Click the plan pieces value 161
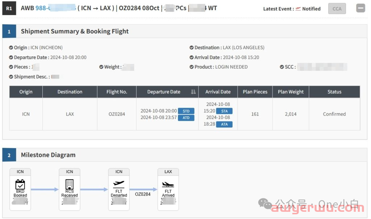Viewport: 371px width, 219px height. click(x=255, y=114)
